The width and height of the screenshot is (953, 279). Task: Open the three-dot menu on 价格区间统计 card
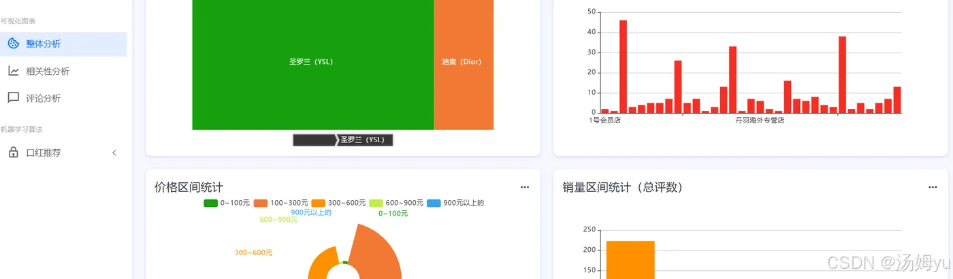pos(525,187)
